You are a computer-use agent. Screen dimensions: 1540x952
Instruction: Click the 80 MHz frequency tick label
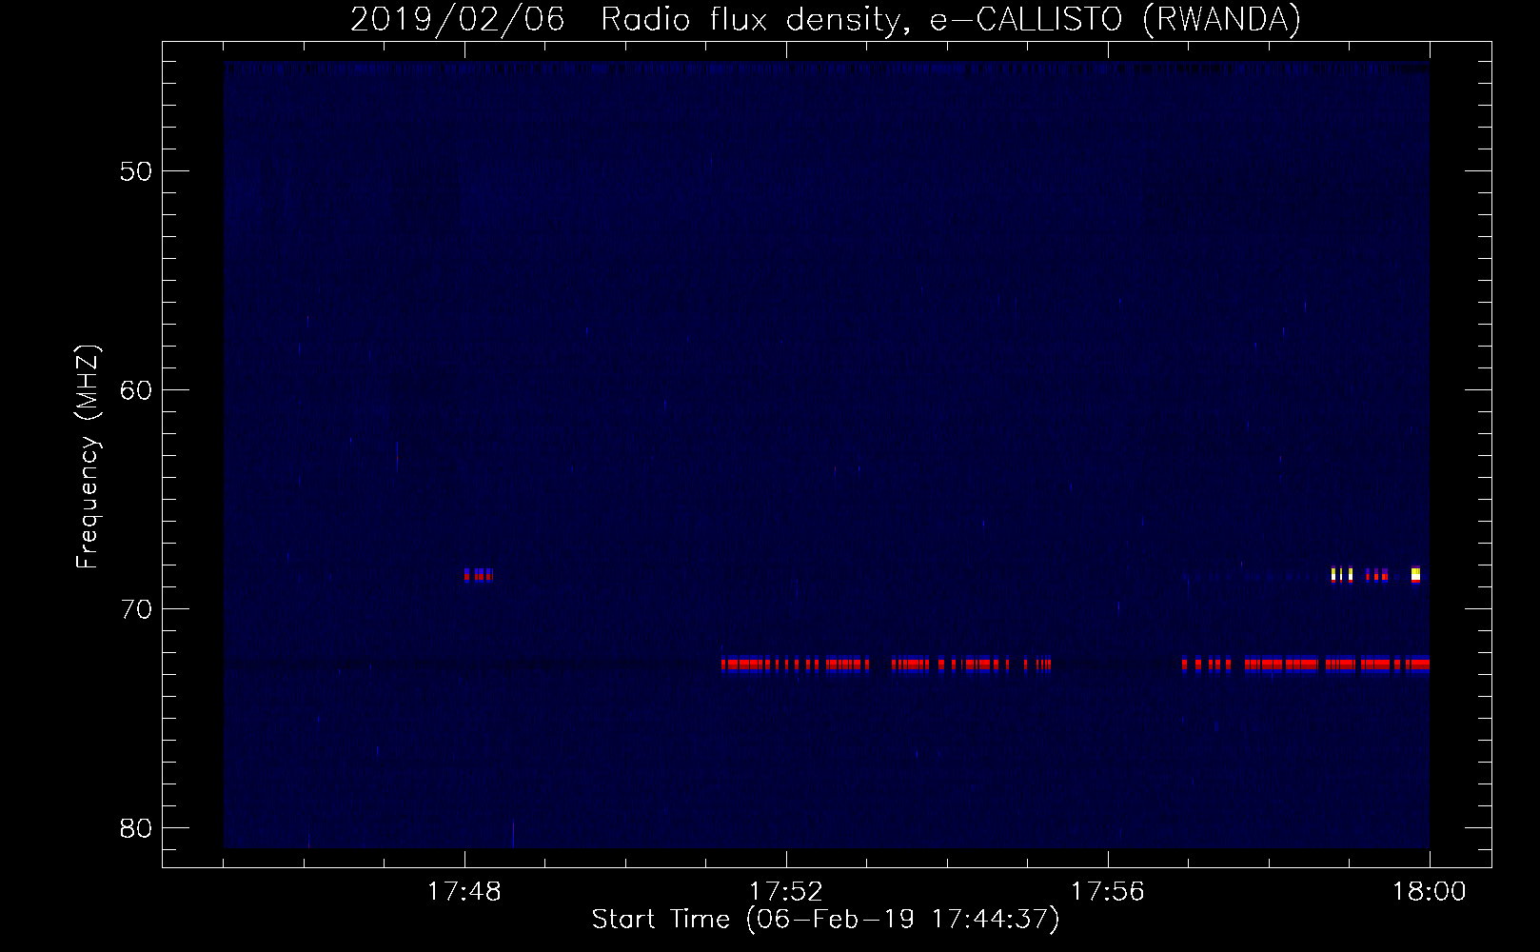[136, 828]
